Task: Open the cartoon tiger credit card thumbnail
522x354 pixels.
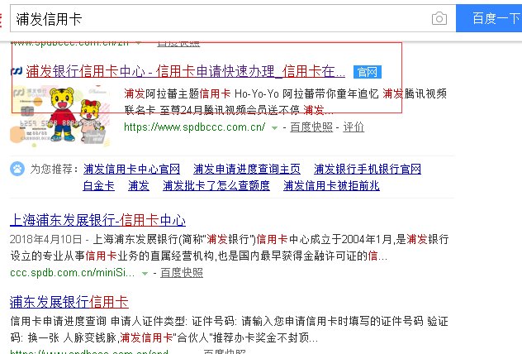Action: [59, 115]
